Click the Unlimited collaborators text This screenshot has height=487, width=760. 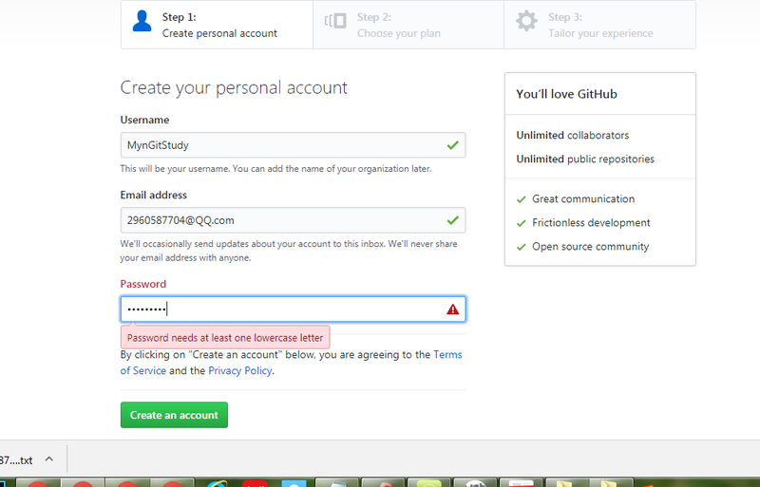coord(573,135)
